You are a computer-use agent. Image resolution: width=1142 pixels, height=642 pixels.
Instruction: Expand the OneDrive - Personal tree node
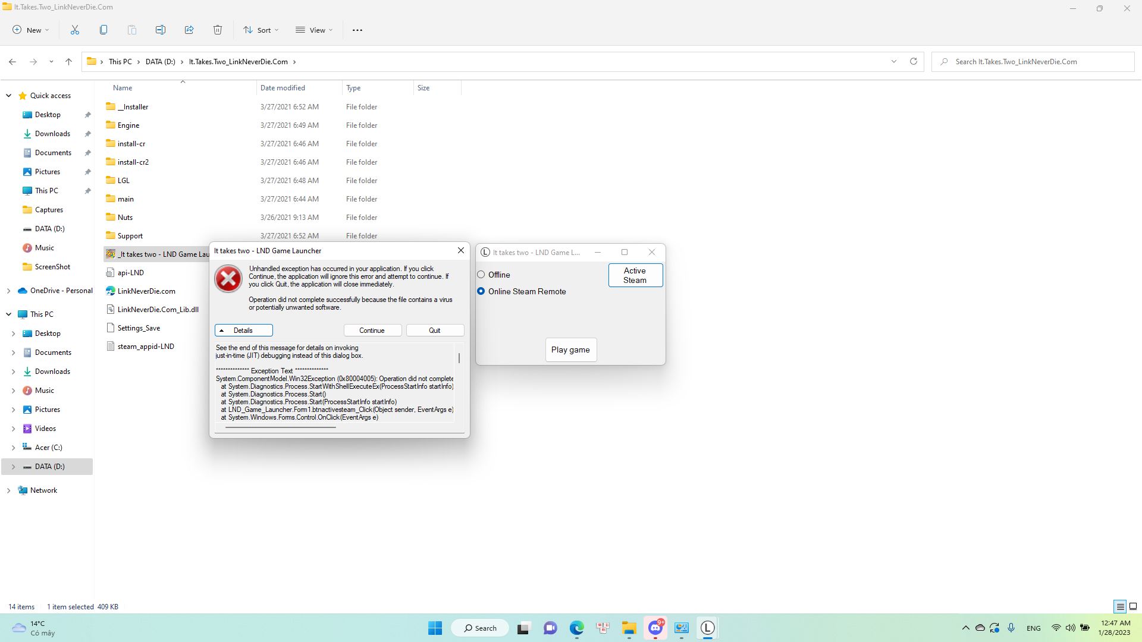(x=8, y=291)
